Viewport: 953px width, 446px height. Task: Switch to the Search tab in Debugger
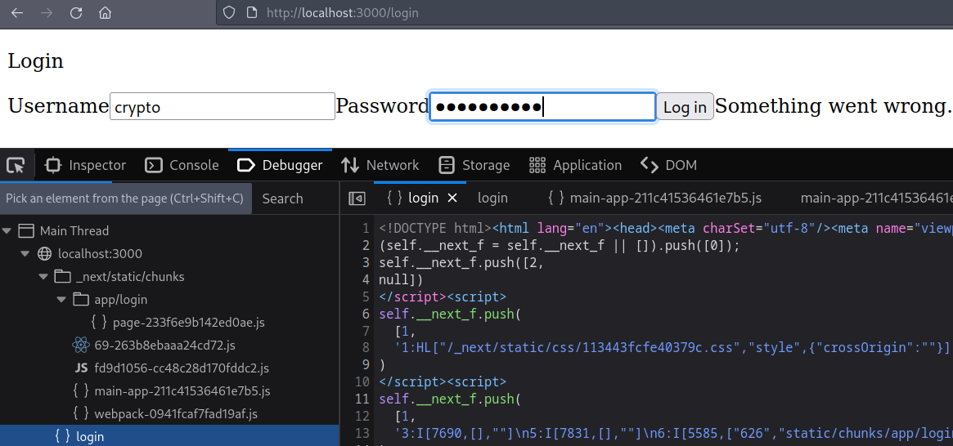coord(282,198)
